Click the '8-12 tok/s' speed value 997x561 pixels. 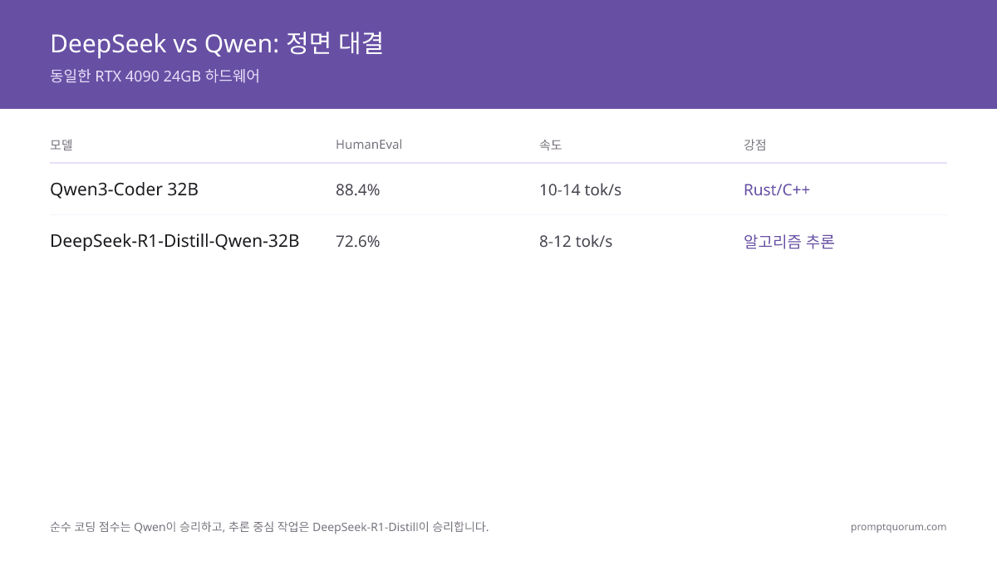click(576, 241)
